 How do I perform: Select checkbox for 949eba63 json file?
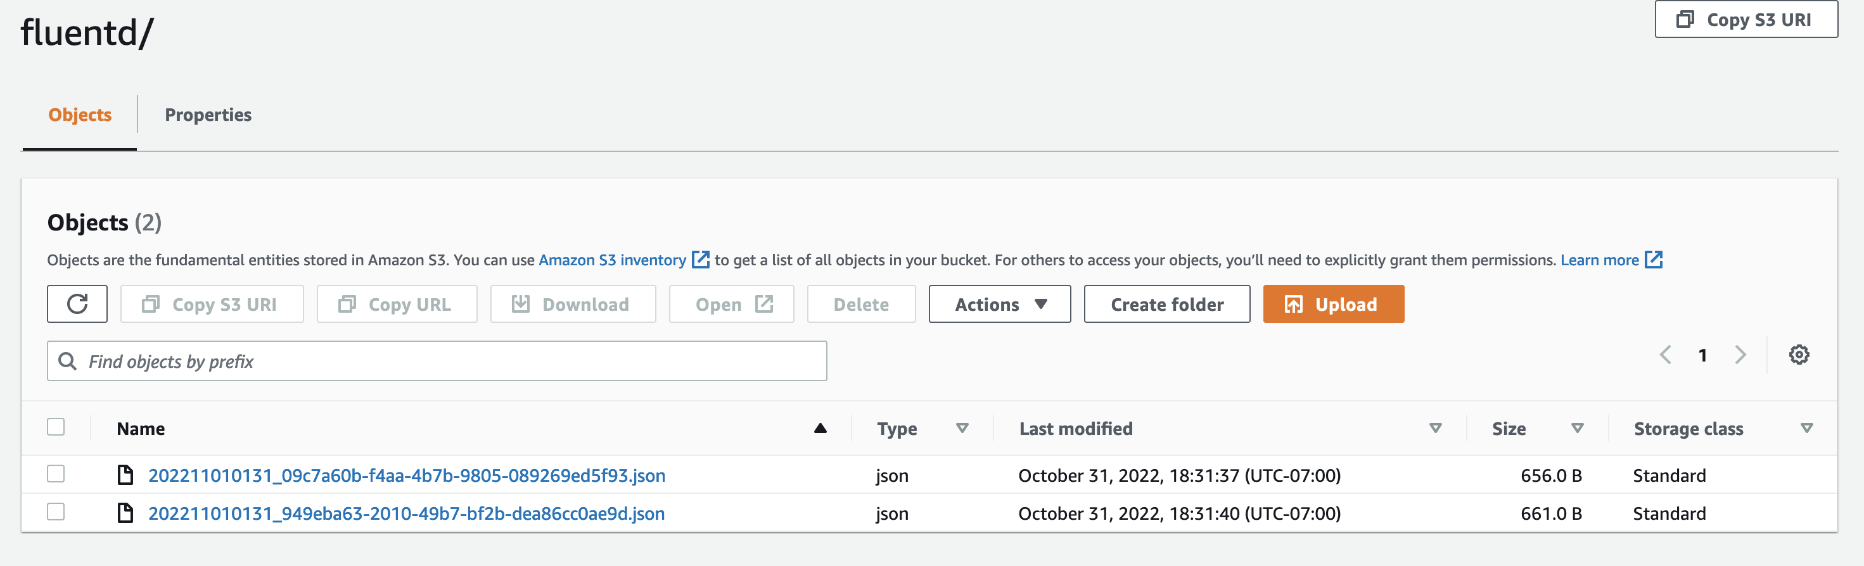click(x=56, y=512)
